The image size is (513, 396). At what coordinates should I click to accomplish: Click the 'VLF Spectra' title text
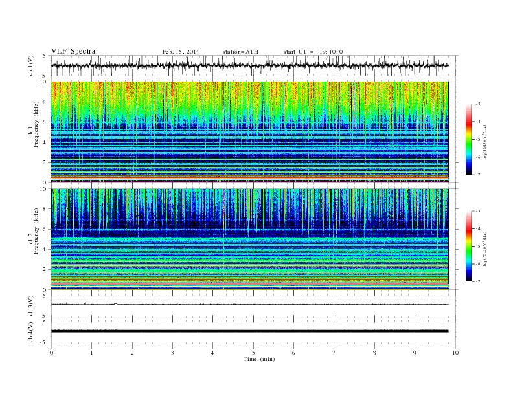[x=73, y=51]
